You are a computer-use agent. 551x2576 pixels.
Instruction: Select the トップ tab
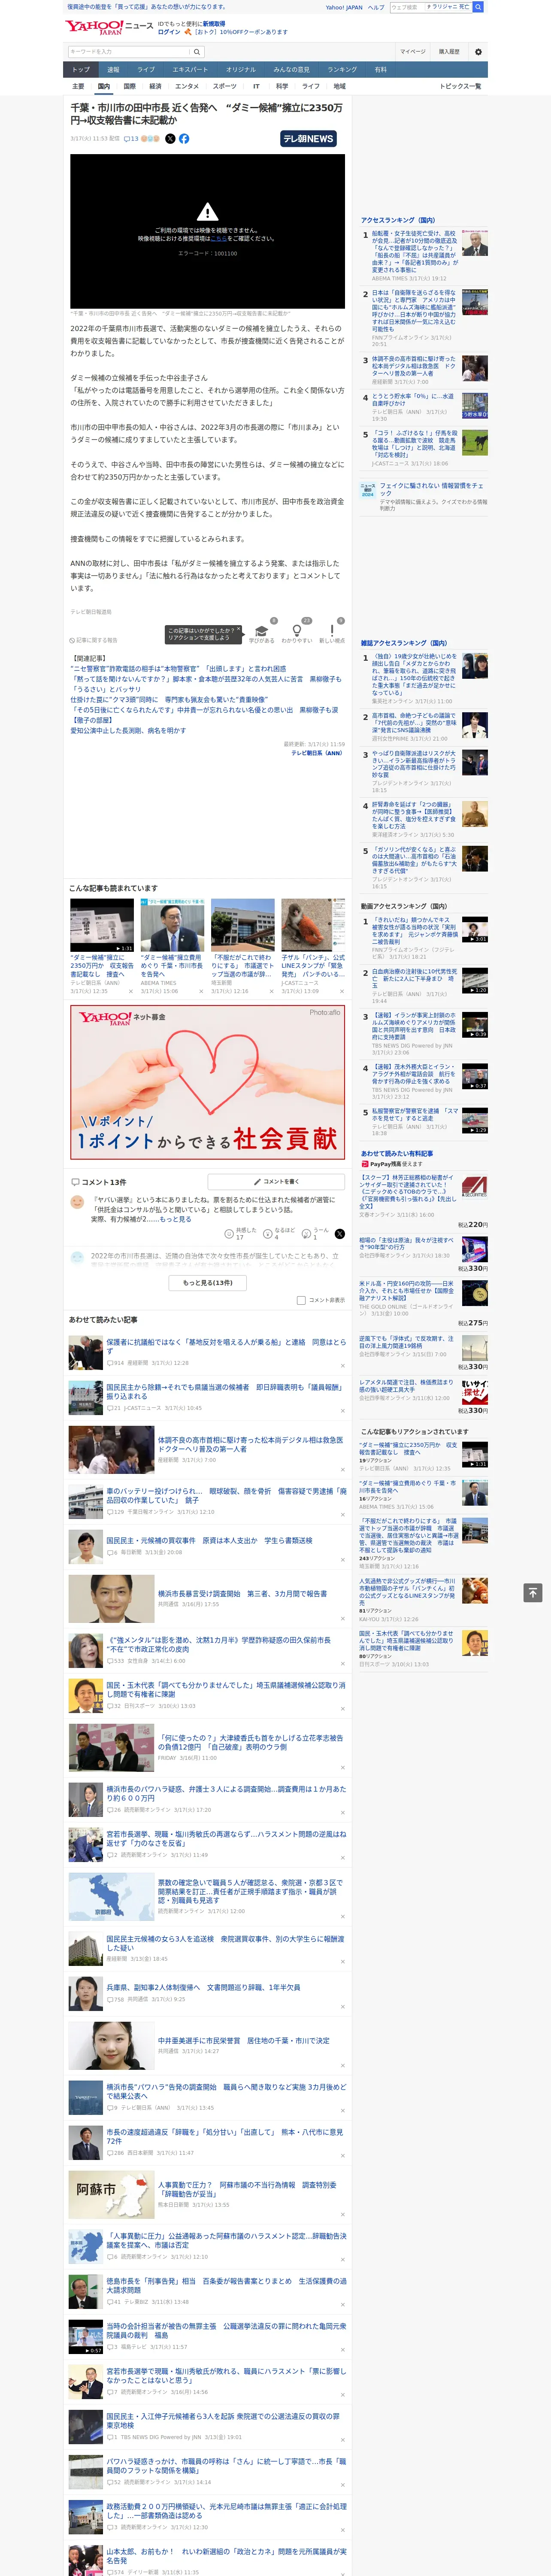[x=81, y=69]
